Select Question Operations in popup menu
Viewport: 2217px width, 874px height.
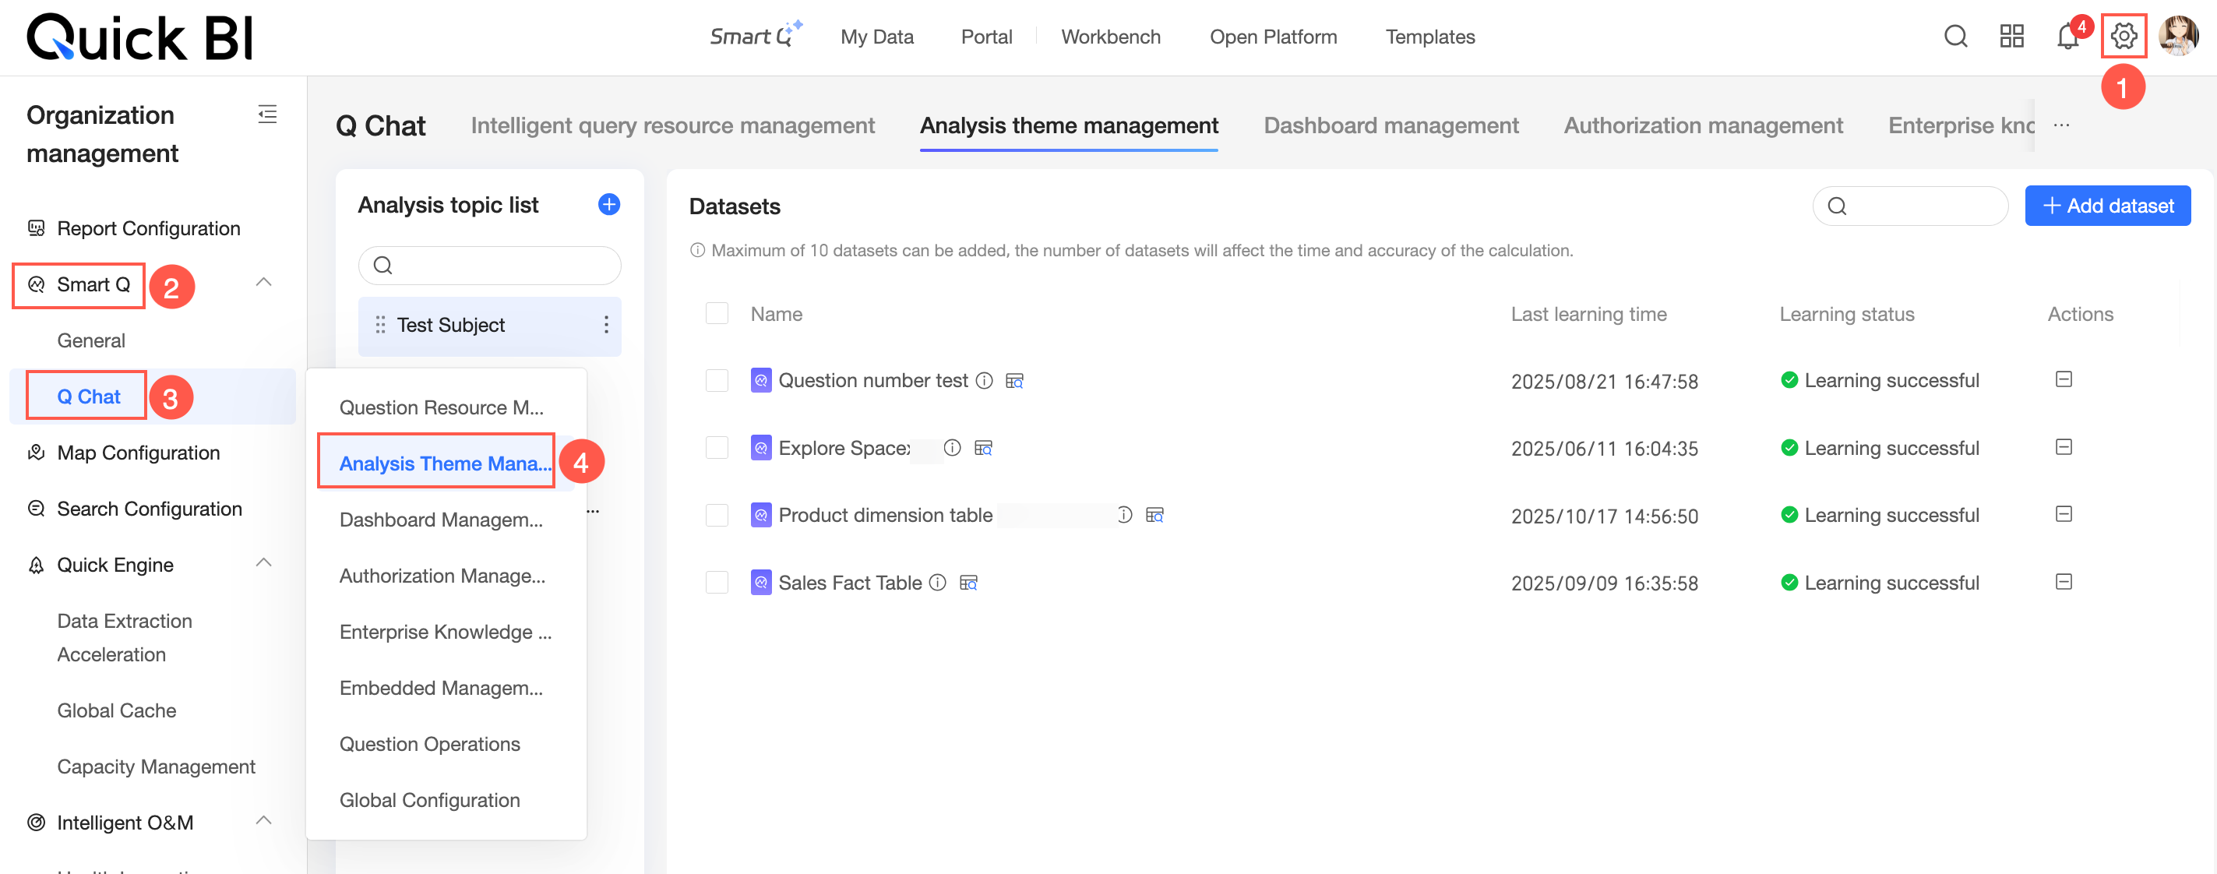428,743
